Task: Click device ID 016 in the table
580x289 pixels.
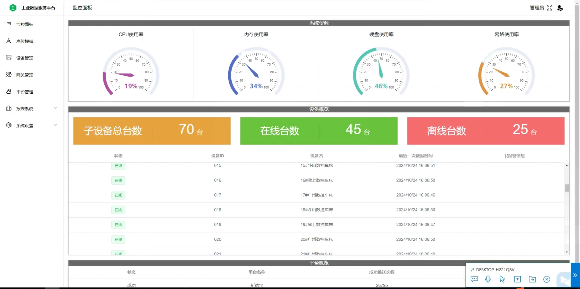Action: [x=218, y=180]
